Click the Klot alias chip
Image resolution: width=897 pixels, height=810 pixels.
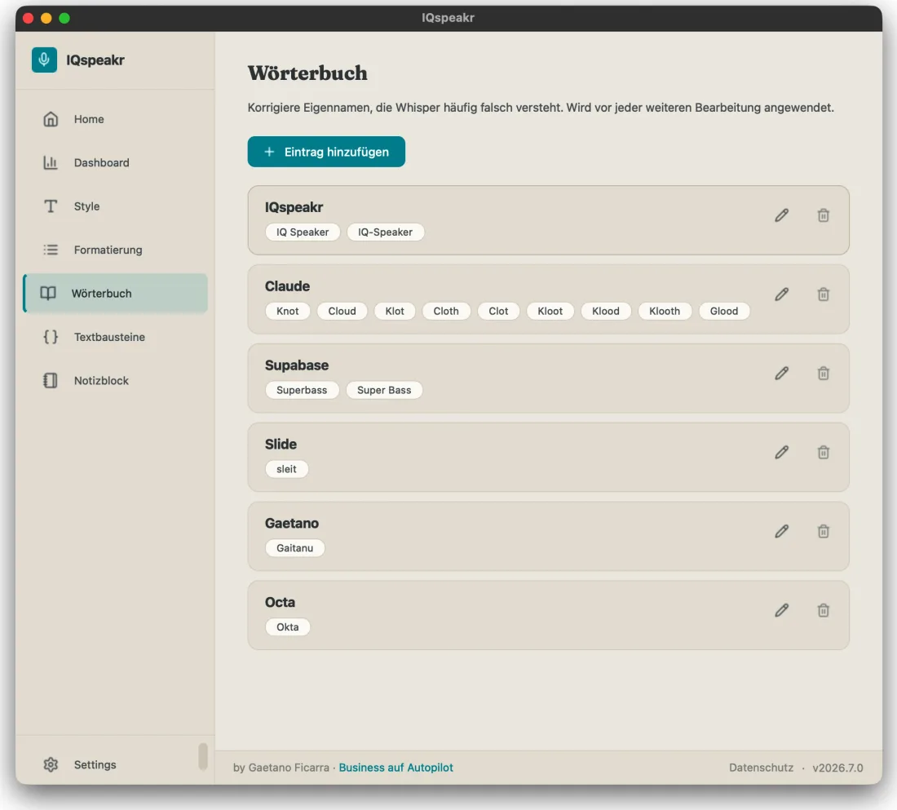coord(395,311)
